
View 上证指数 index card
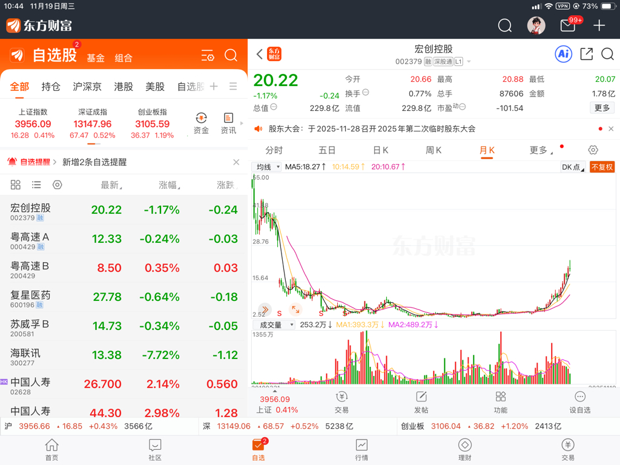33,124
